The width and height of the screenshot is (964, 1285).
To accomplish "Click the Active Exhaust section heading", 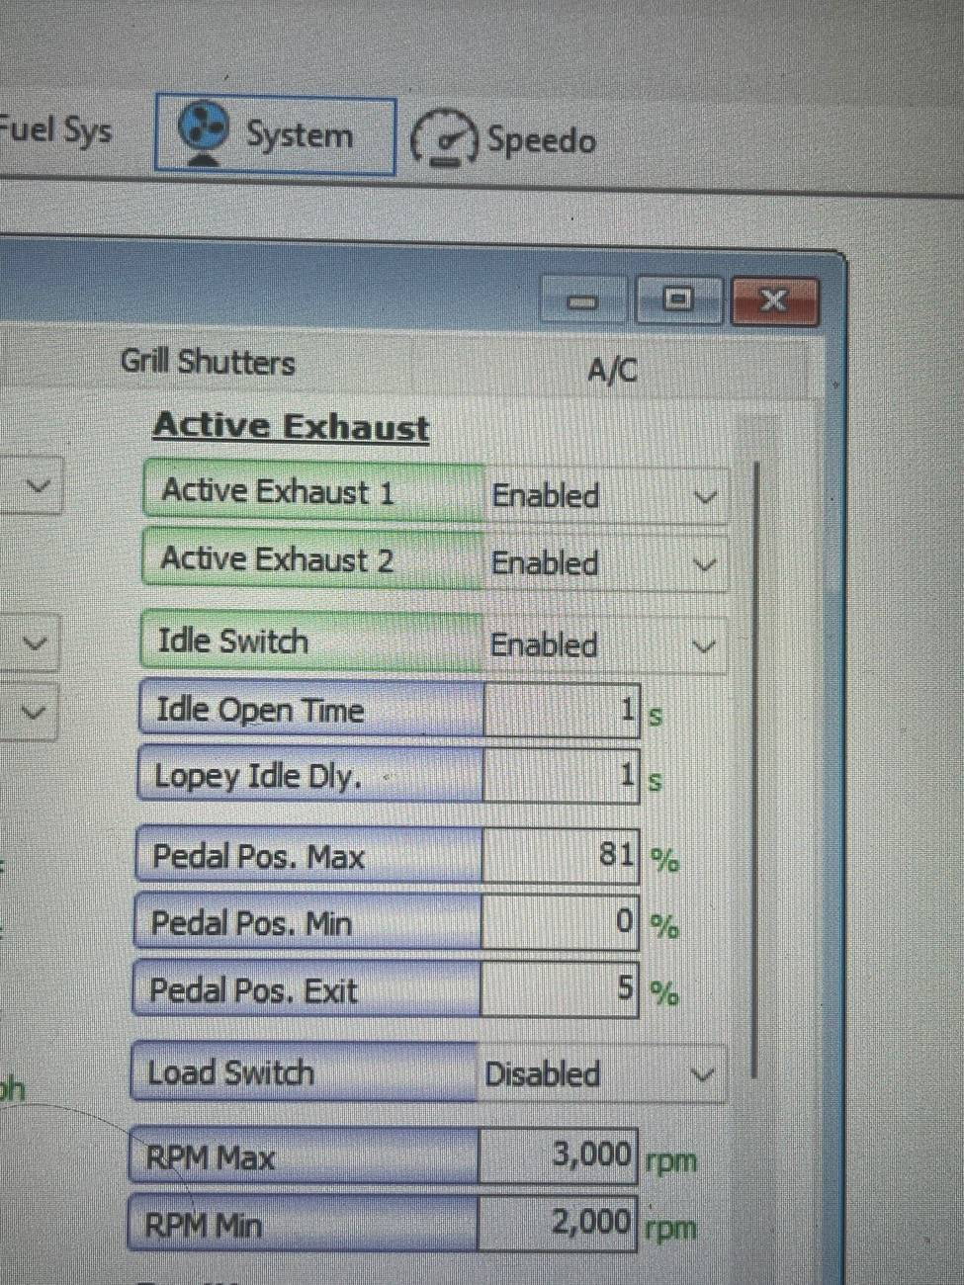I will pyautogui.click(x=291, y=426).
